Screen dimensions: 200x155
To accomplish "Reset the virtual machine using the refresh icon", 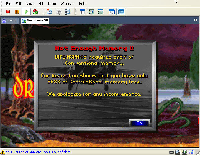I will (35, 12).
